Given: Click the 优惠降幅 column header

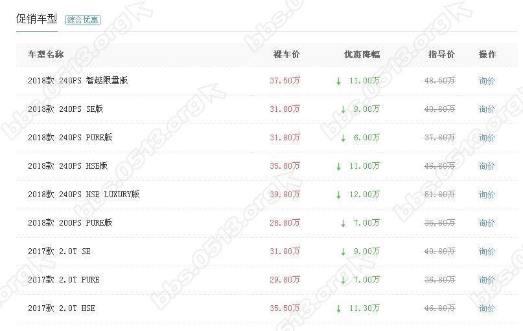Looking at the screenshot, I should (362, 55).
